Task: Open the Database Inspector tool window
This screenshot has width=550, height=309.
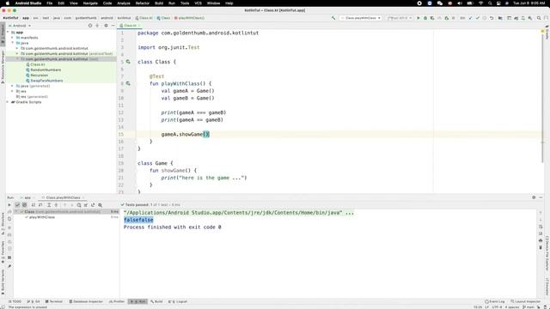Action: point(86,301)
